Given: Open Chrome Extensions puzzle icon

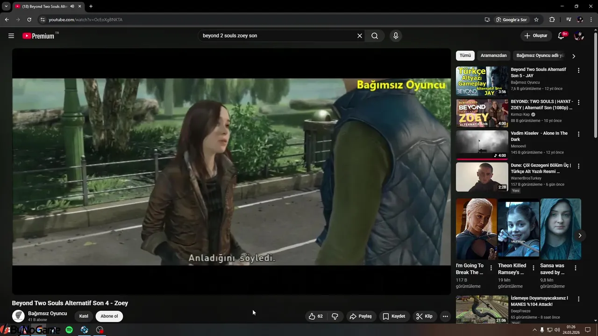Looking at the screenshot, I should [x=552, y=20].
